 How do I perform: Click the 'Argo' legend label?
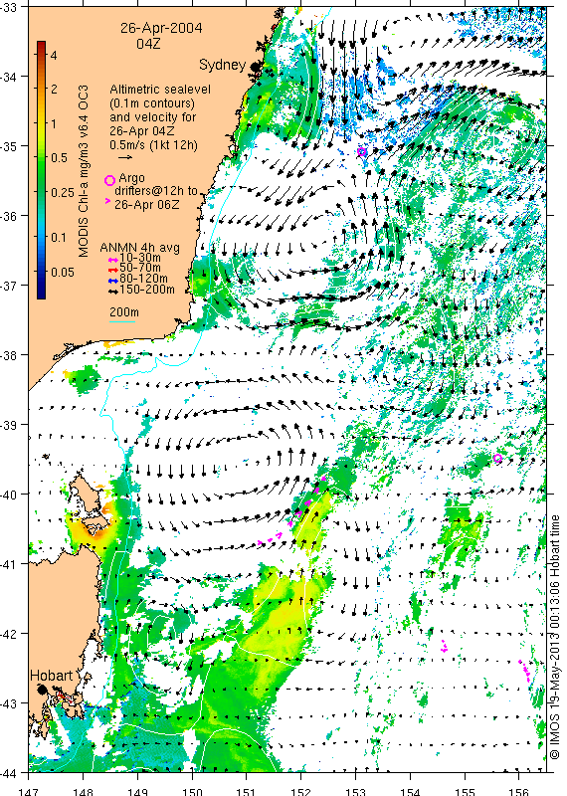pyautogui.click(x=131, y=178)
